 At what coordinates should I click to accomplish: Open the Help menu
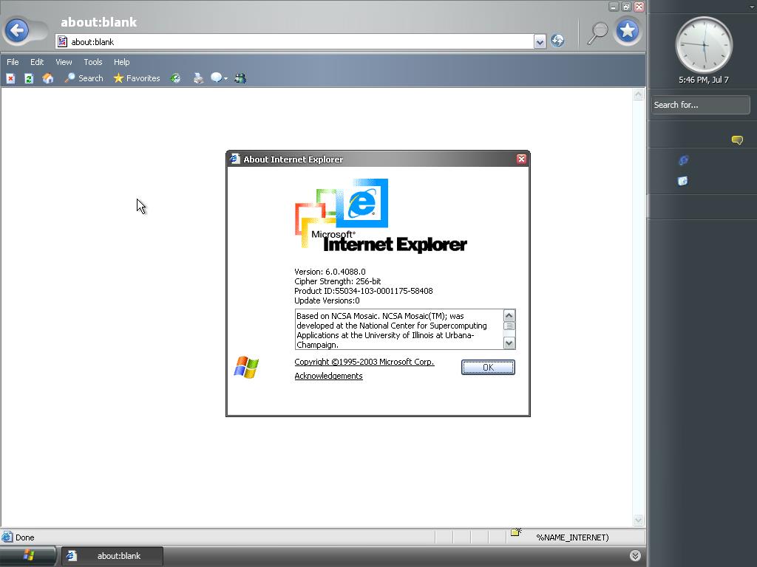pyautogui.click(x=122, y=62)
